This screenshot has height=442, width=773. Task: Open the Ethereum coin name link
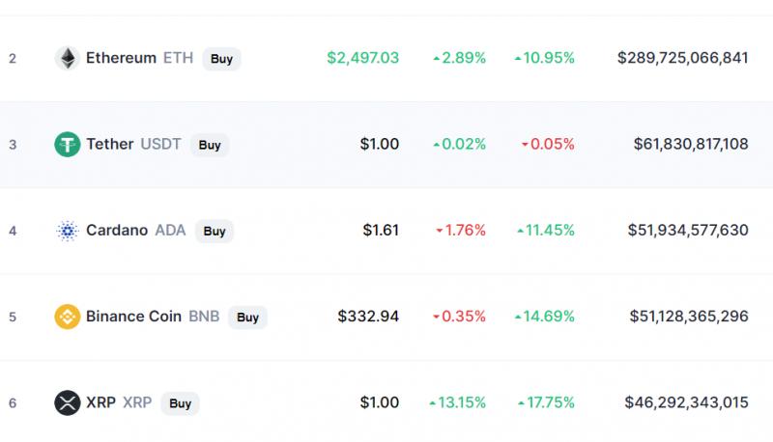point(122,58)
